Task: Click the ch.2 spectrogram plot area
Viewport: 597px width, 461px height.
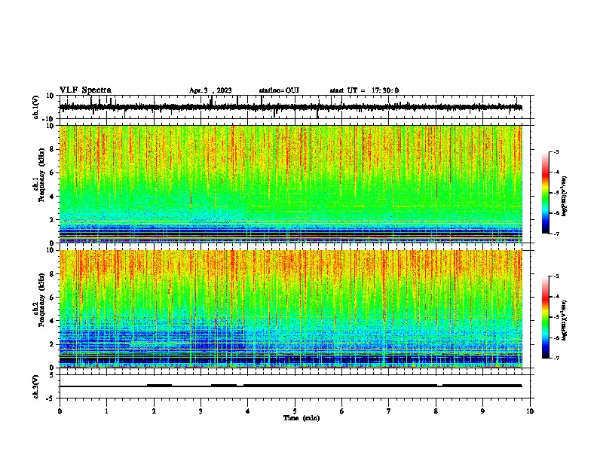Action: click(x=291, y=309)
